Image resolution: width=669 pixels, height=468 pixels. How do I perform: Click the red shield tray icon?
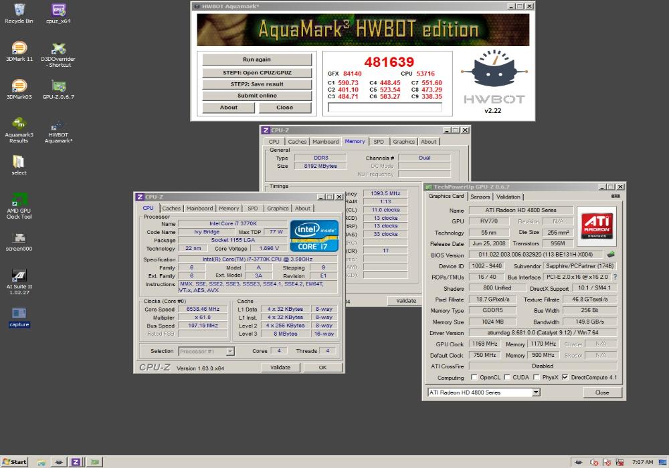coord(607,462)
